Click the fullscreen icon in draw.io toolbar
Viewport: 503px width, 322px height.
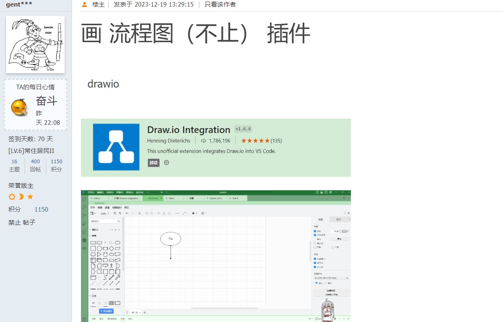(x=345, y=213)
